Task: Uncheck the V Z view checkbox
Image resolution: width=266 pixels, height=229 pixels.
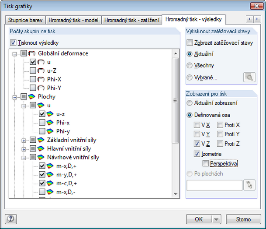Action: click(x=197, y=144)
